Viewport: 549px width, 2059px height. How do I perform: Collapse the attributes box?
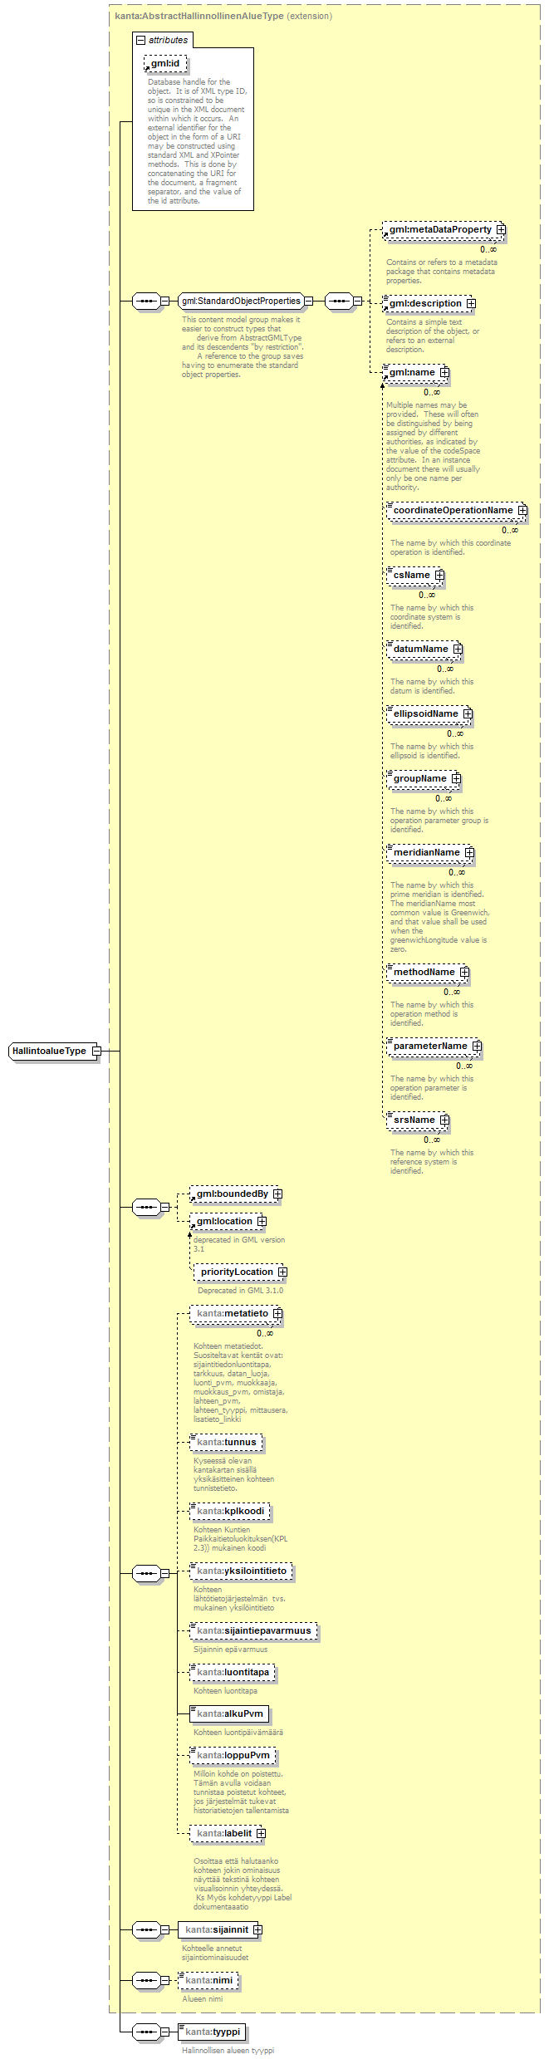click(141, 40)
